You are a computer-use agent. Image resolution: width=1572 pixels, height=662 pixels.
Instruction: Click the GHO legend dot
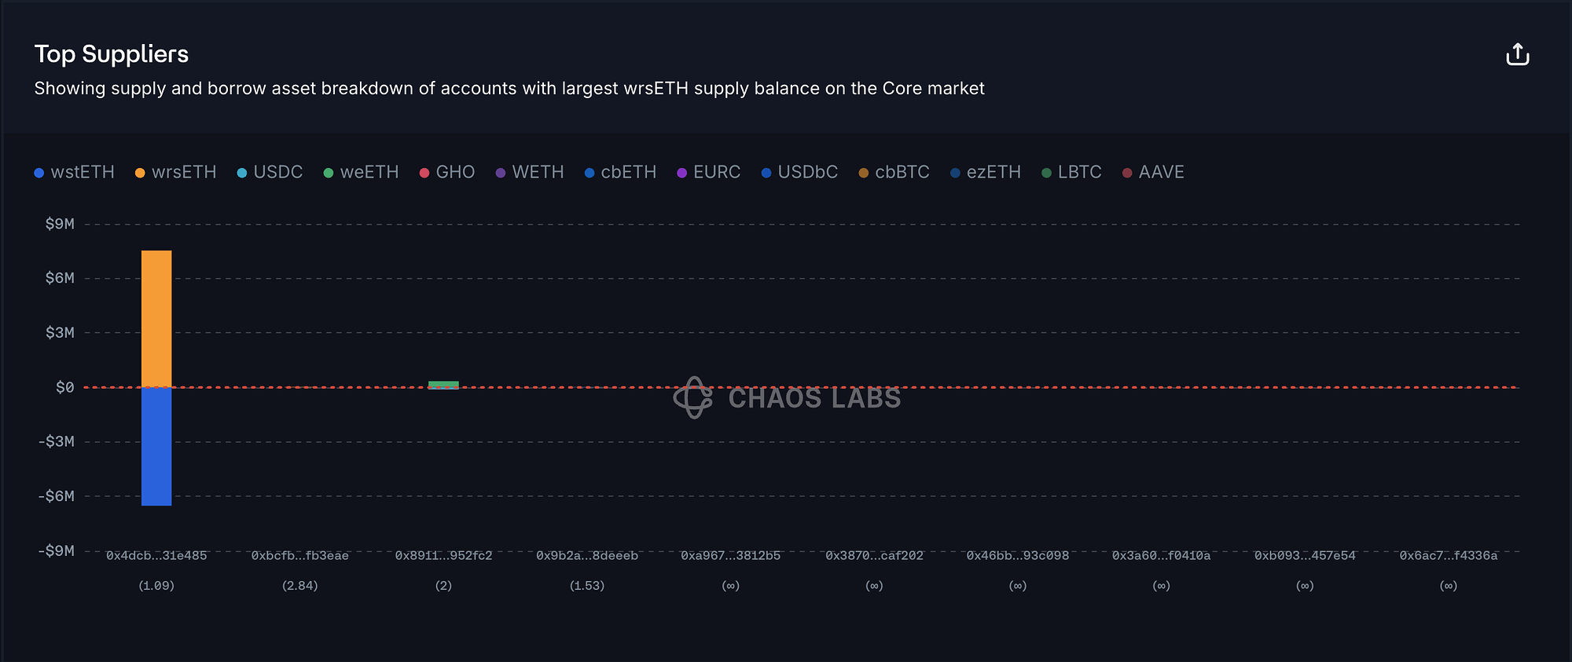tap(424, 173)
